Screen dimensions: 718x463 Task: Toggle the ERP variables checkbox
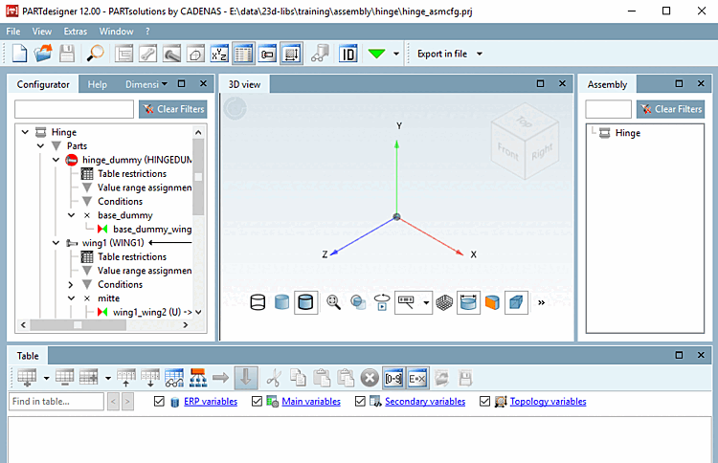click(x=159, y=401)
